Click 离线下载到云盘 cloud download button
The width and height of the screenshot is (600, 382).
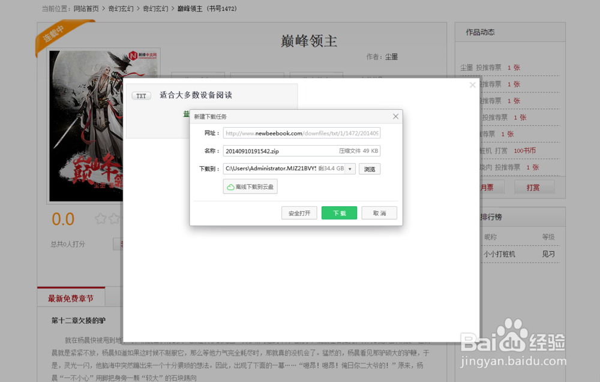tap(250, 187)
